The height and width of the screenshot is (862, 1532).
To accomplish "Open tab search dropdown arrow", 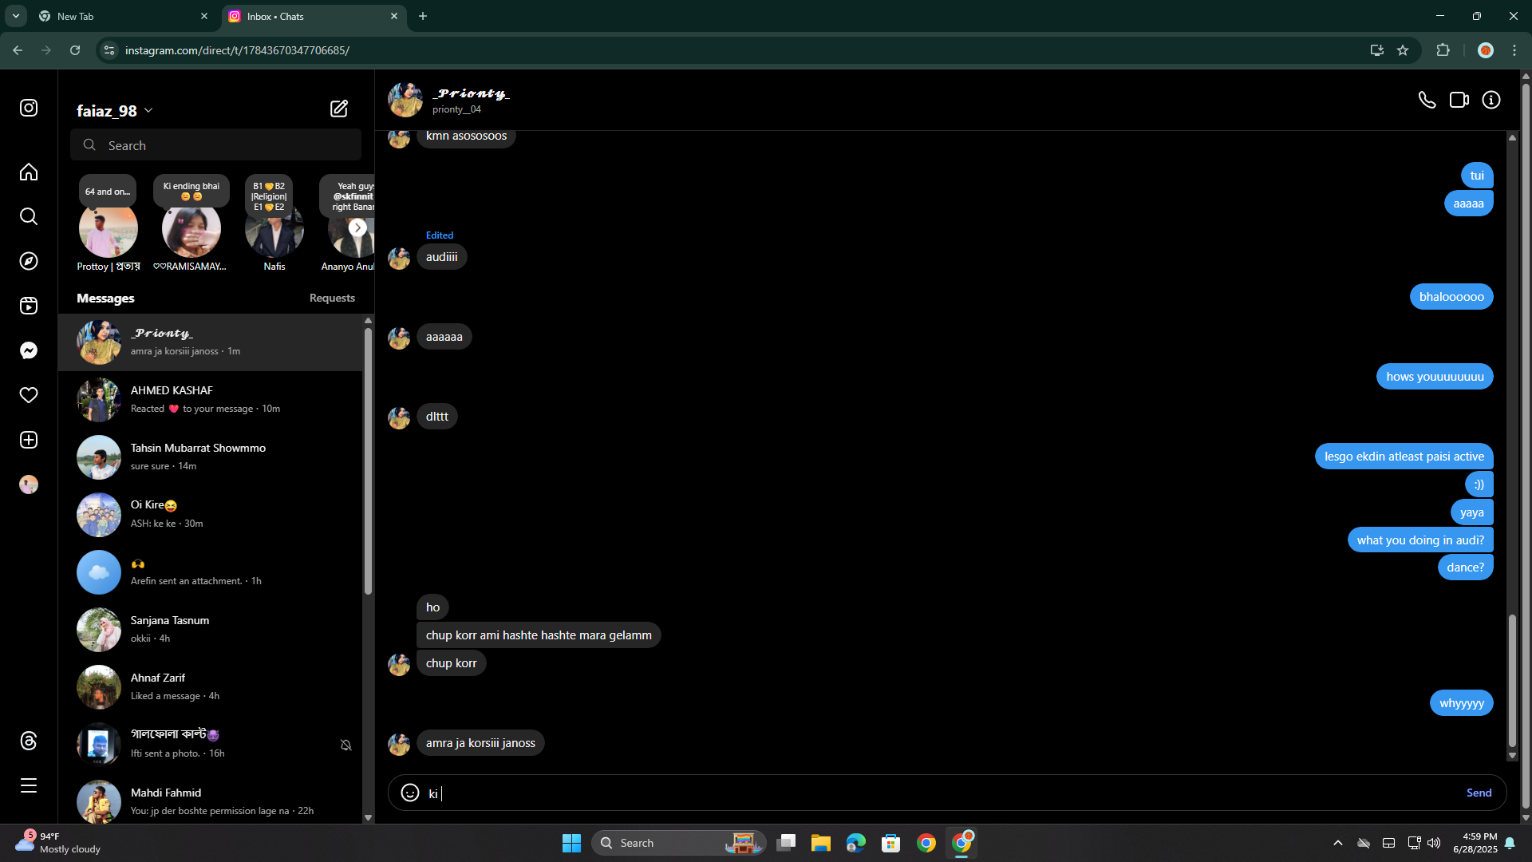I will (15, 16).
